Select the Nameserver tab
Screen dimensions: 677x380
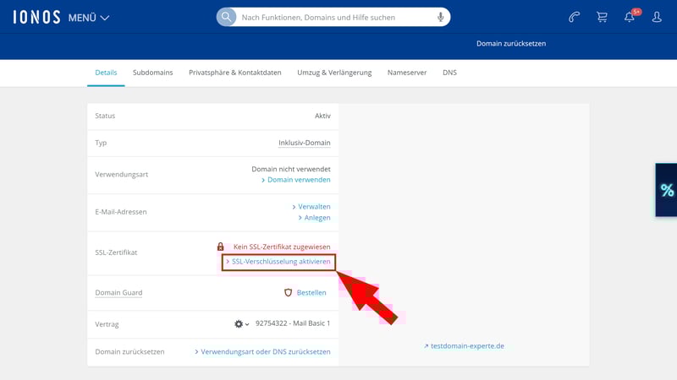coord(407,73)
